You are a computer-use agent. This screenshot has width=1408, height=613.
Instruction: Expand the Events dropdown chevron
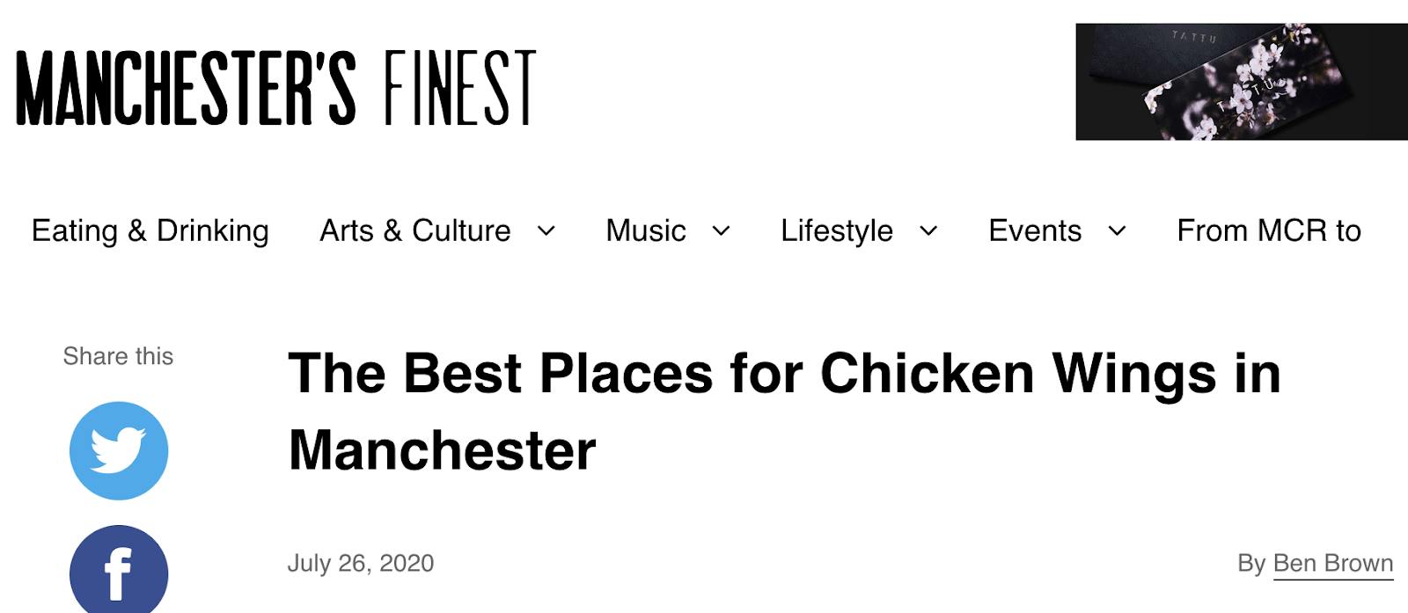coord(1117,231)
